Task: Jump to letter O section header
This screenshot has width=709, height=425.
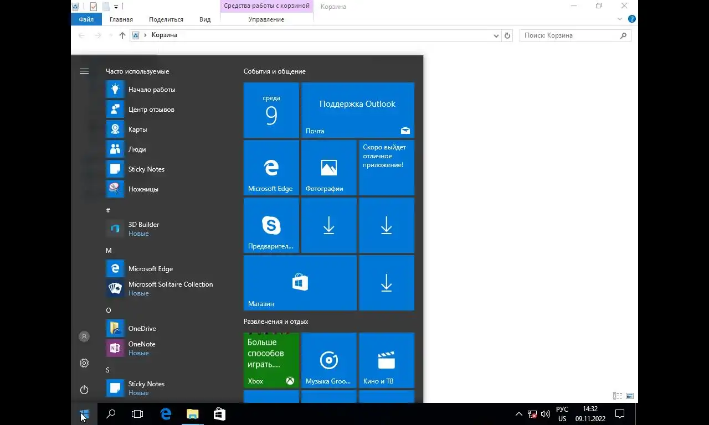Action: (x=109, y=310)
